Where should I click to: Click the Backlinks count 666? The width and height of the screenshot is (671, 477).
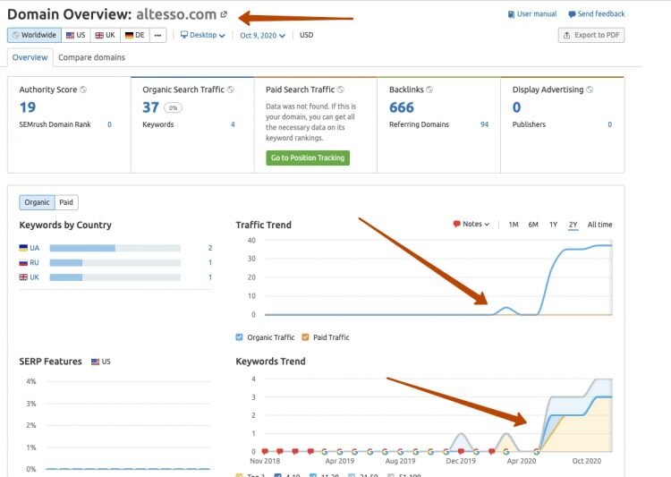point(402,107)
